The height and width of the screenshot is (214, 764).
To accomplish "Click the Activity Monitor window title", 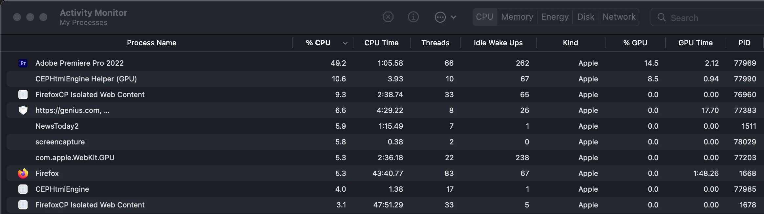I will 94,12.
